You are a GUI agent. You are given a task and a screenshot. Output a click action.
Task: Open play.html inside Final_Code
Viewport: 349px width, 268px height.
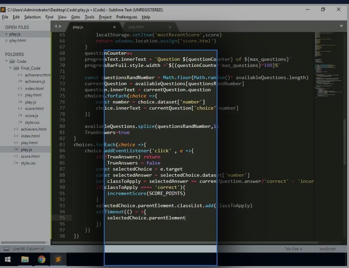coord(33,95)
